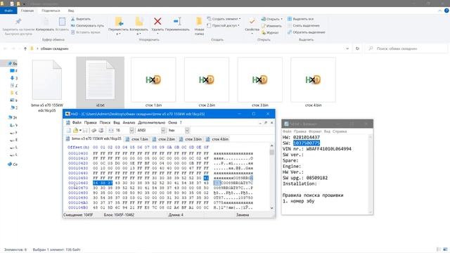This screenshot has width=450, height=253.
Task: Switch to сток 3.bin tab in HxD
Action: click(191, 139)
